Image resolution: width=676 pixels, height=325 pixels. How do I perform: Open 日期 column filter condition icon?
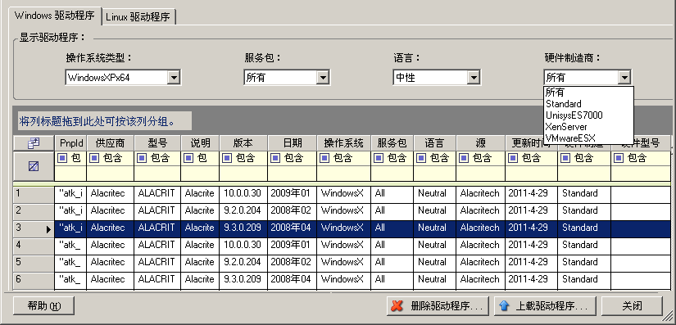tap(275, 158)
